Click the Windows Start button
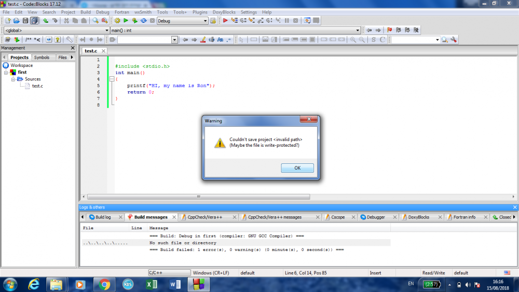 10,284
